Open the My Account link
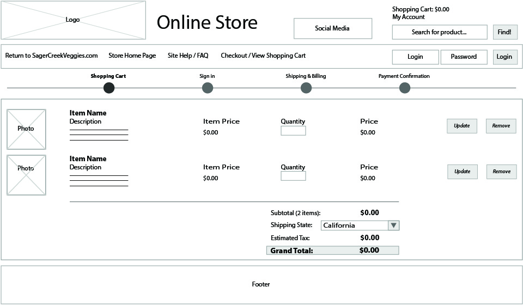 pyautogui.click(x=409, y=17)
